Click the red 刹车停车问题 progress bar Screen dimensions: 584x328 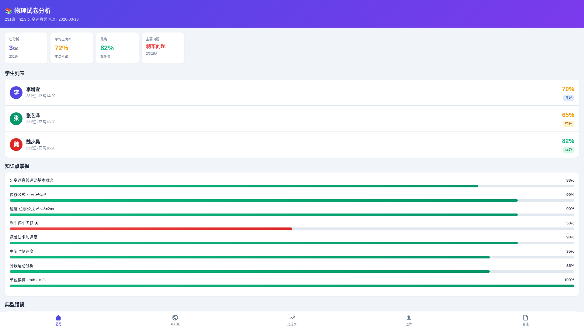tap(292, 229)
